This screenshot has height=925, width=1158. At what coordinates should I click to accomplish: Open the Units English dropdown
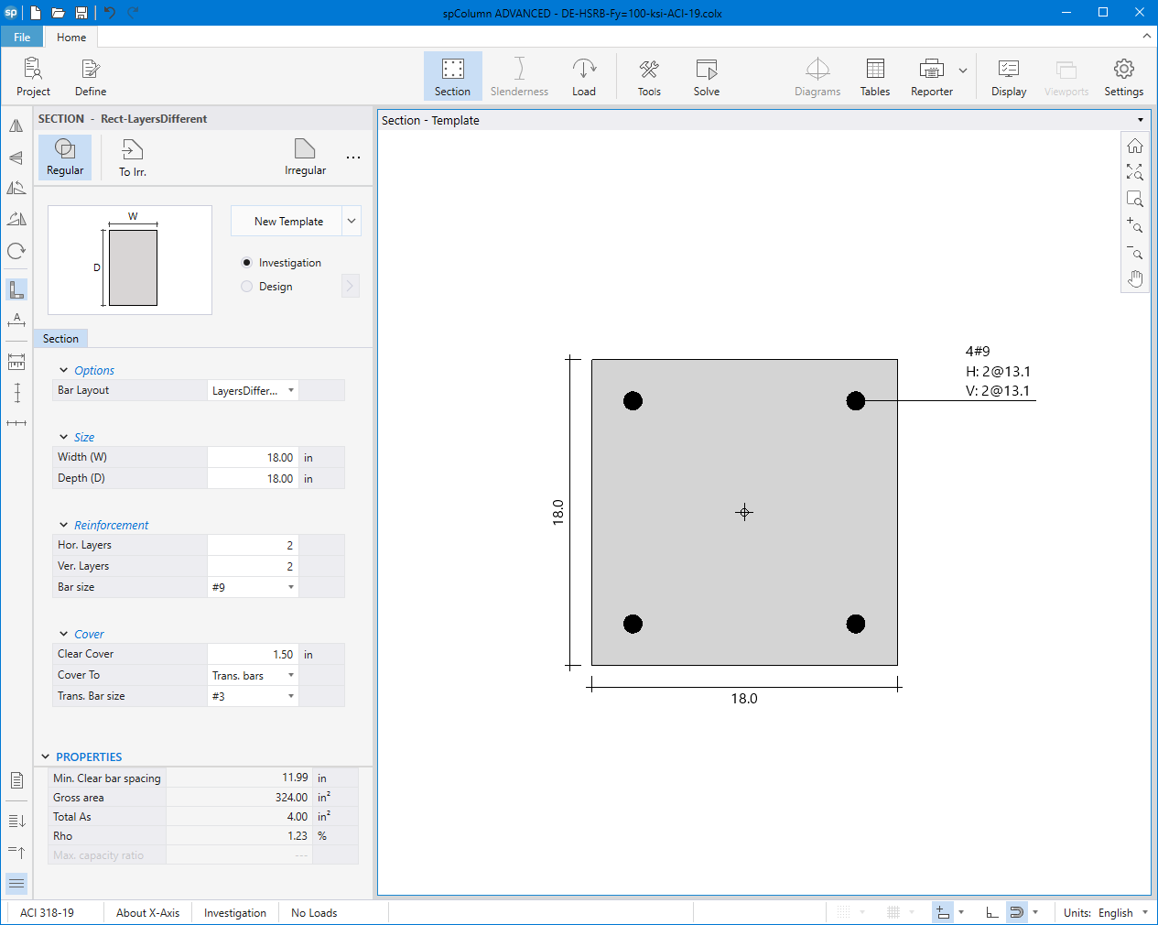tap(1145, 912)
